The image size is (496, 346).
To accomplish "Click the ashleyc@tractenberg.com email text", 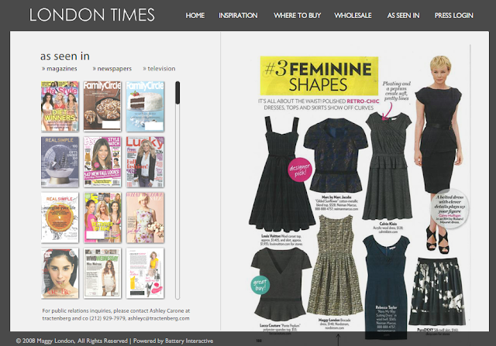I will pos(158,318).
